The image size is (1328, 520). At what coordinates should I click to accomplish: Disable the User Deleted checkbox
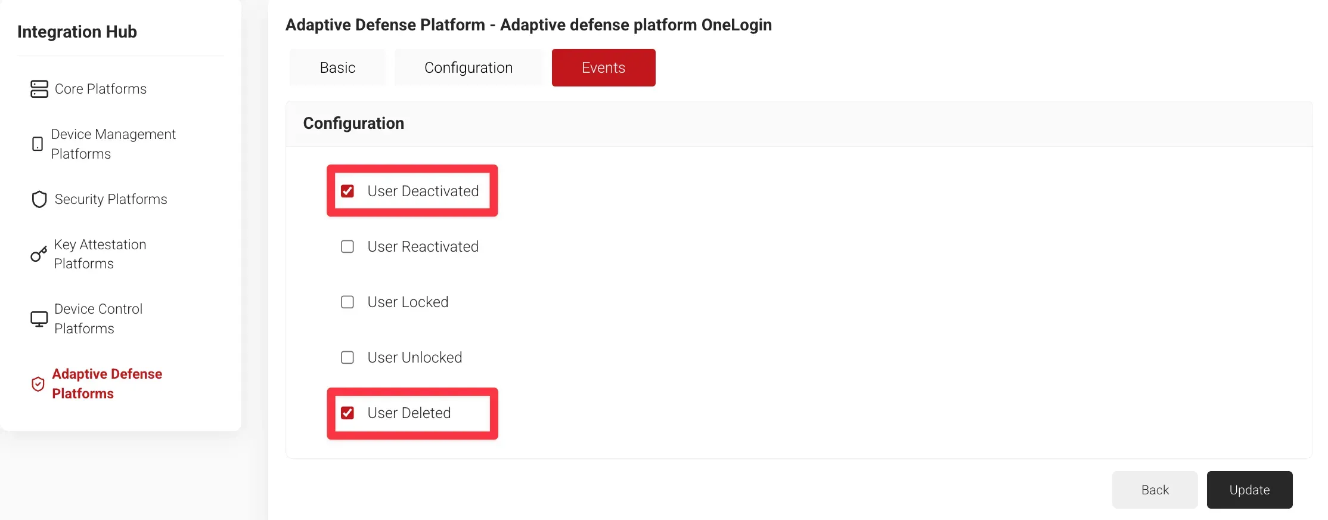click(347, 413)
